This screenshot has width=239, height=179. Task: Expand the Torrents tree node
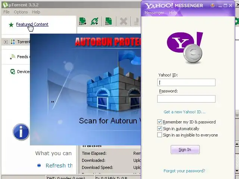[6, 42]
